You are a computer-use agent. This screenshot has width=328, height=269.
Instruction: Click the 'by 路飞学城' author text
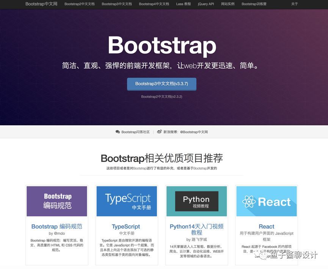click(x=197, y=239)
